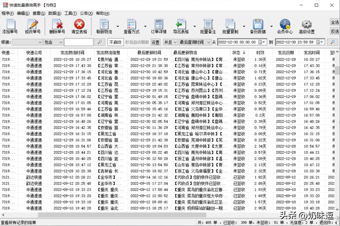
Task: Click the 【黑龙江省 哈尔滨中转】 logistics cell
Action: coord(200,134)
